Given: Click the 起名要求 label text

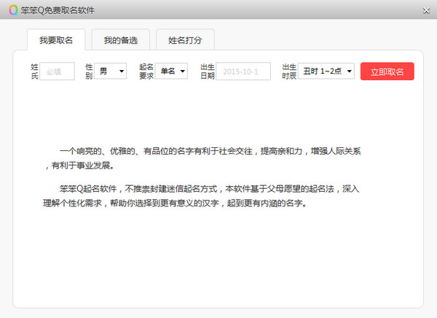Looking at the screenshot, I should coord(146,71).
